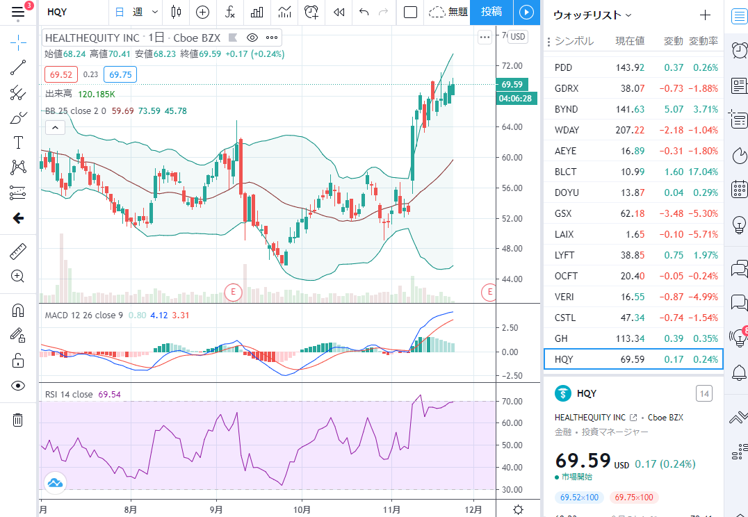The height and width of the screenshot is (517, 748).
Task: Select the PDD watchlist row
Action: point(633,67)
